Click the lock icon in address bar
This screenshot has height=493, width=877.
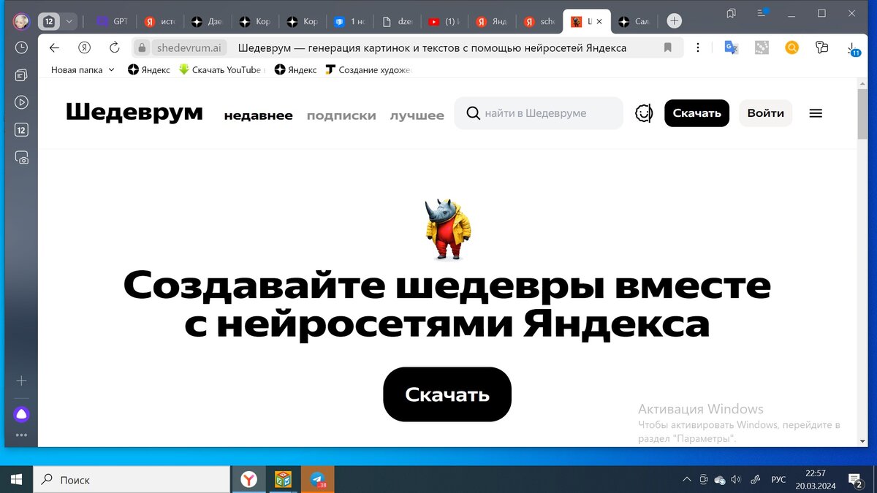click(x=142, y=48)
